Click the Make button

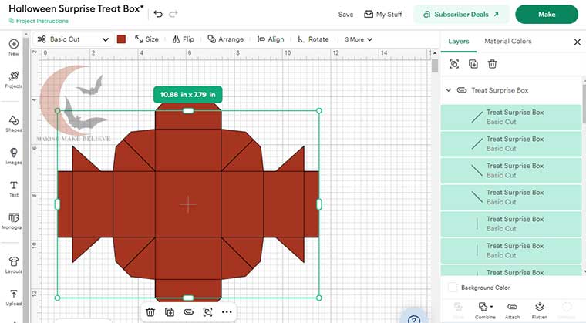(547, 14)
